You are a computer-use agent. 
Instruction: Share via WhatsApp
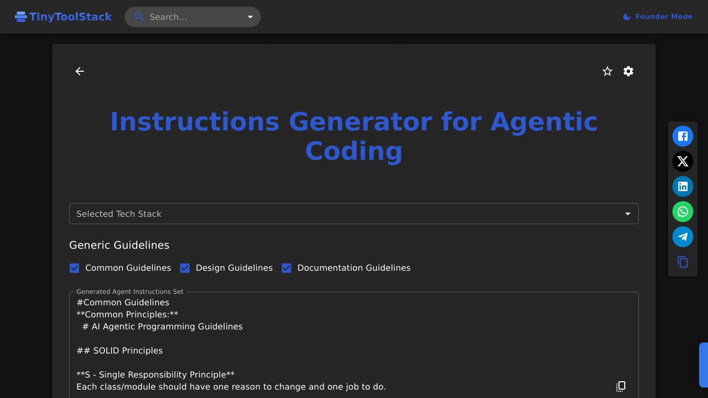pos(683,212)
